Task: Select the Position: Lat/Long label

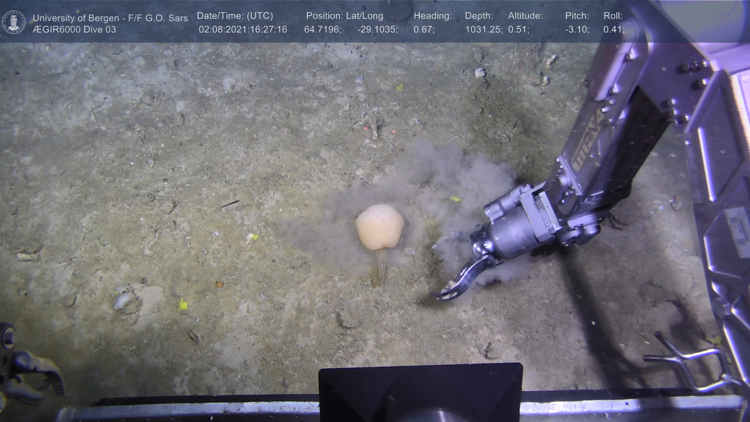Action: click(x=345, y=16)
